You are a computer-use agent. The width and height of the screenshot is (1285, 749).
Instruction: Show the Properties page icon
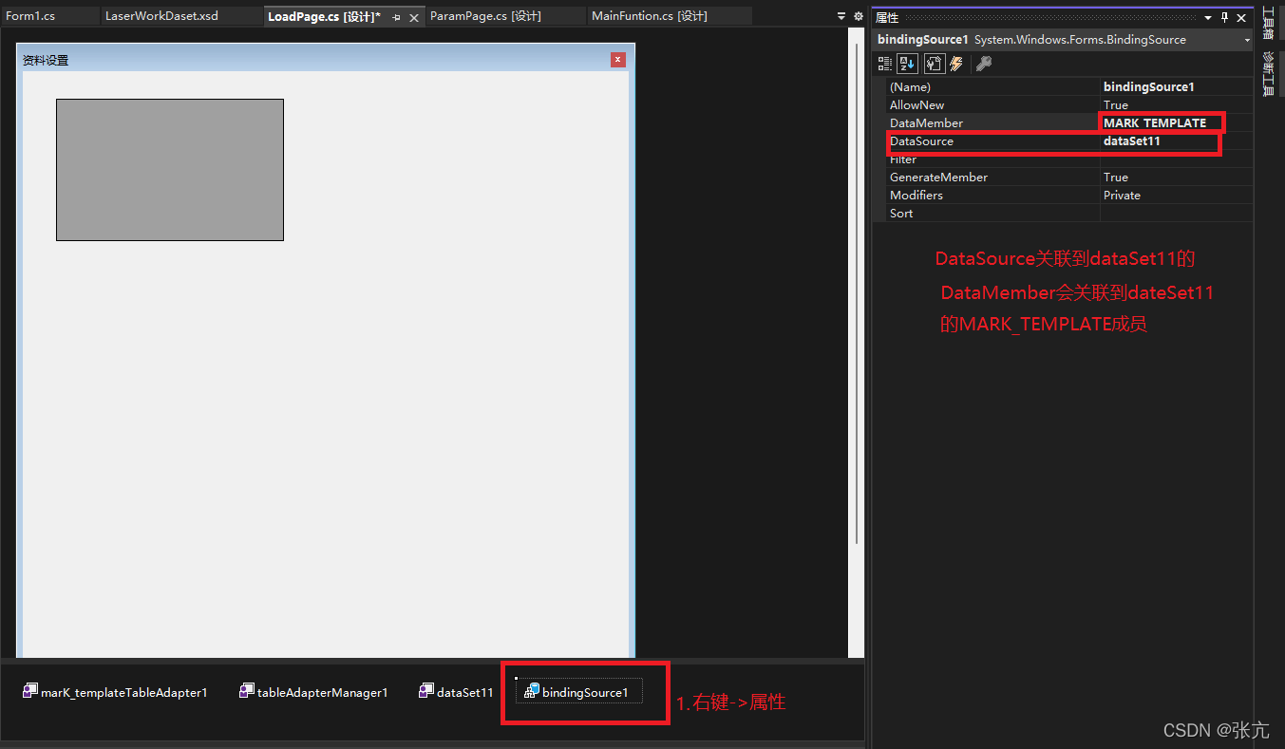pyautogui.click(x=934, y=64)
